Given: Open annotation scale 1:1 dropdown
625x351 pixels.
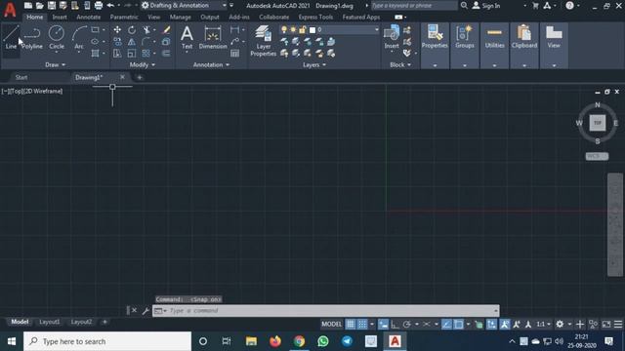Looking at the screenshot, I should pos(543,325).
